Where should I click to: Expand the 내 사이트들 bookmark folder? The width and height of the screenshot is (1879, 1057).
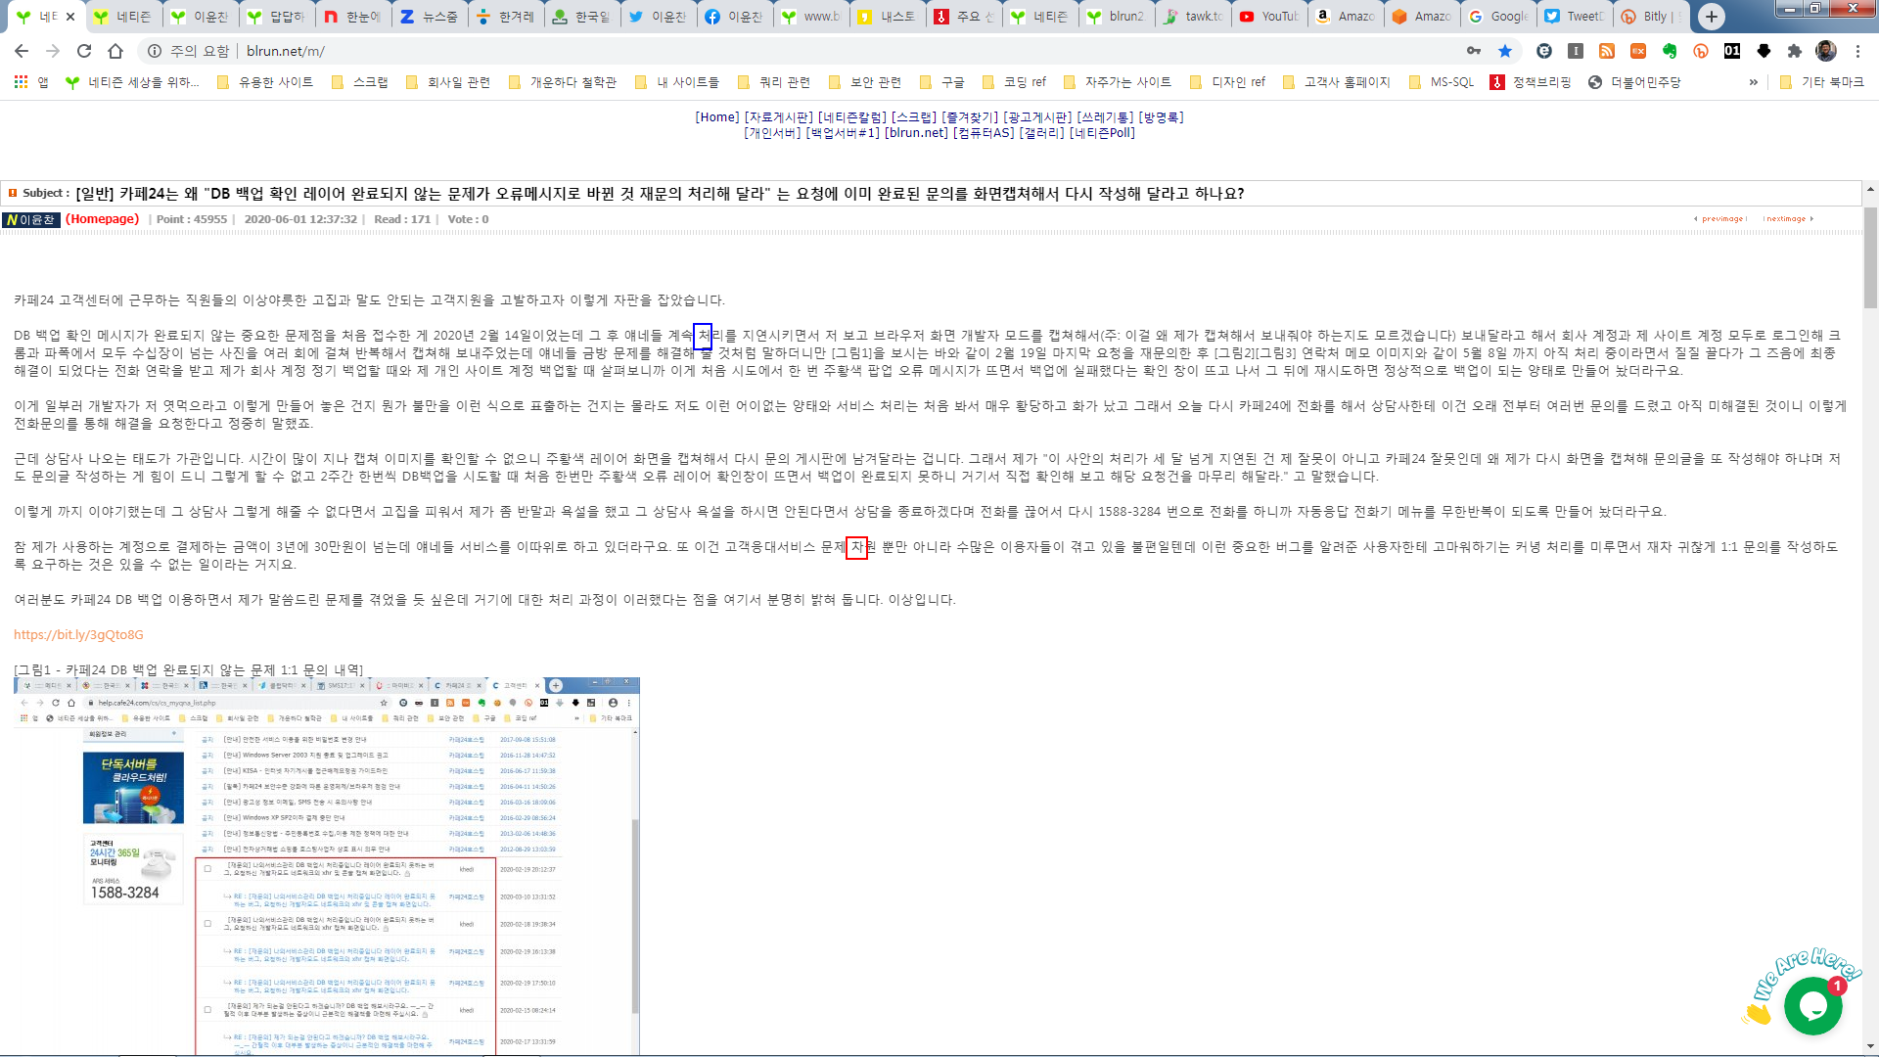pyautogui.click(x=677, y=82)
